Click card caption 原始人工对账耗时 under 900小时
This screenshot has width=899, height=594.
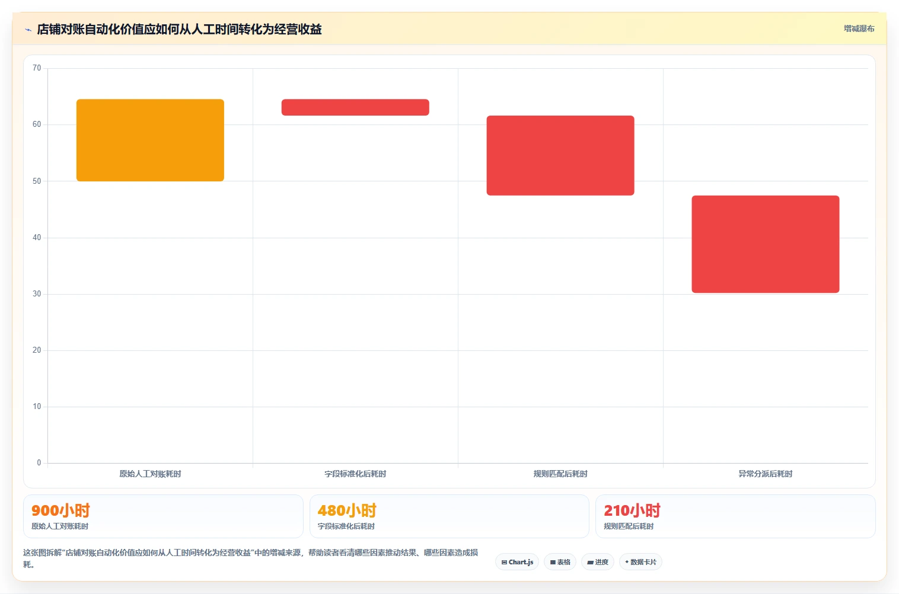tap(60, 526)
